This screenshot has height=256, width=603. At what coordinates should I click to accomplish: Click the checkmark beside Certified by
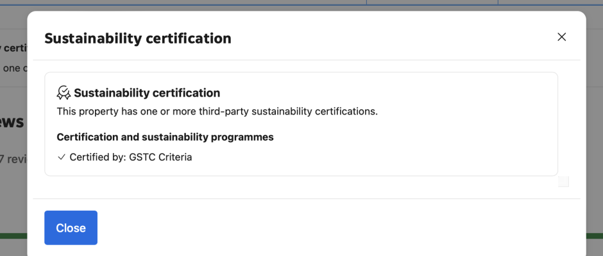pyautogui.click(x=61, y=157)
